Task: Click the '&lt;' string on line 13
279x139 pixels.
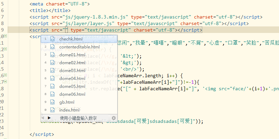Action: [129, 57]
